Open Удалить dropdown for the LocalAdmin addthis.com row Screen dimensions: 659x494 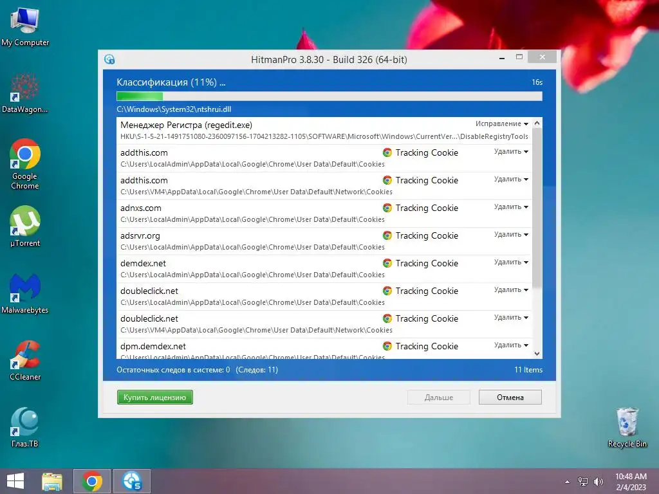[x=511, y=151]
